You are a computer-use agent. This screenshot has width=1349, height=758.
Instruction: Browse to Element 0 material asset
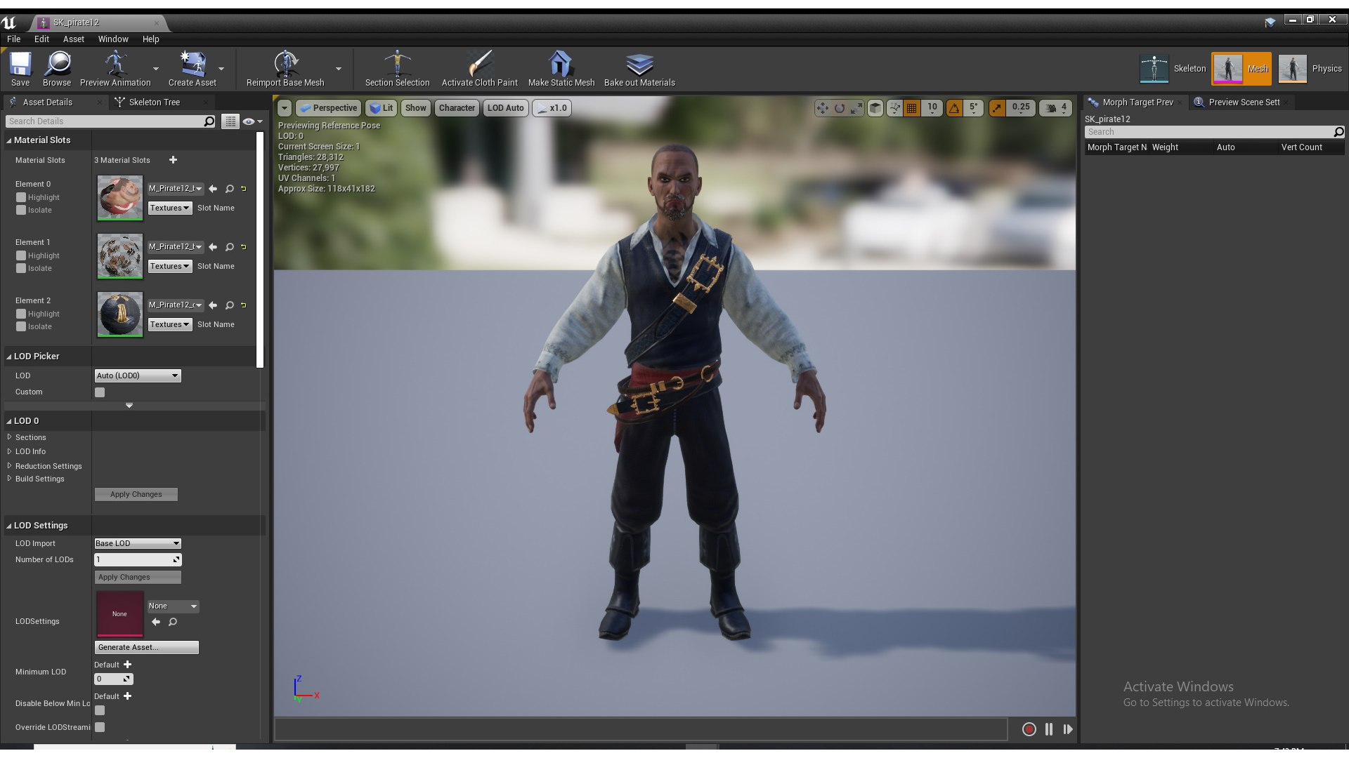point(229,189)
